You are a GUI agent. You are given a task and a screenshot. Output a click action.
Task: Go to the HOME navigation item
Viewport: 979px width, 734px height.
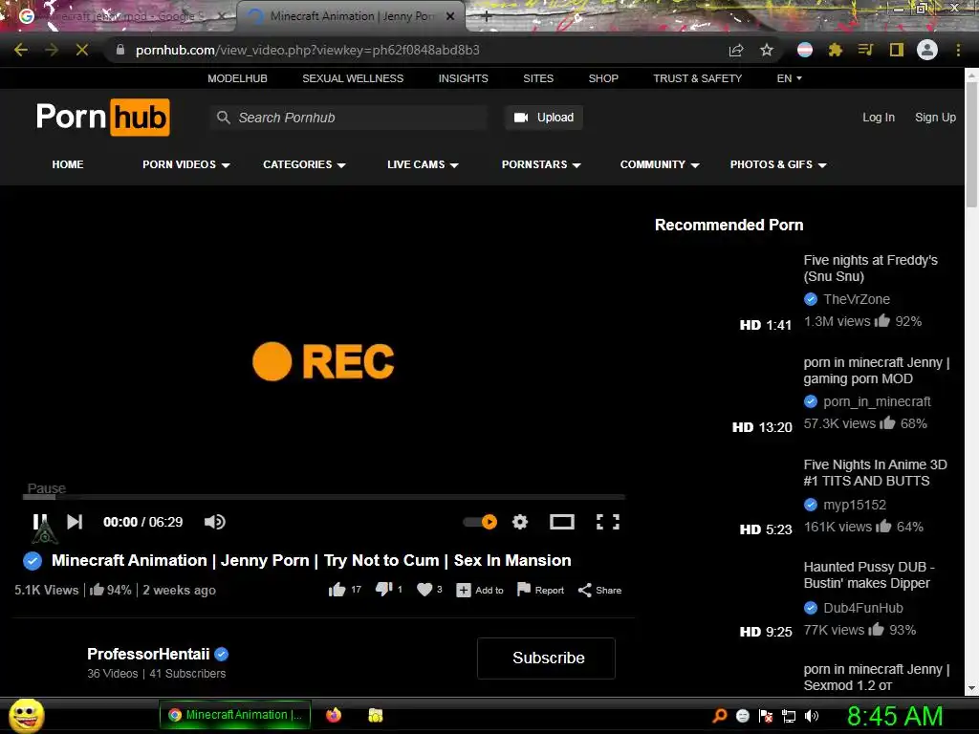click(68, 164)
